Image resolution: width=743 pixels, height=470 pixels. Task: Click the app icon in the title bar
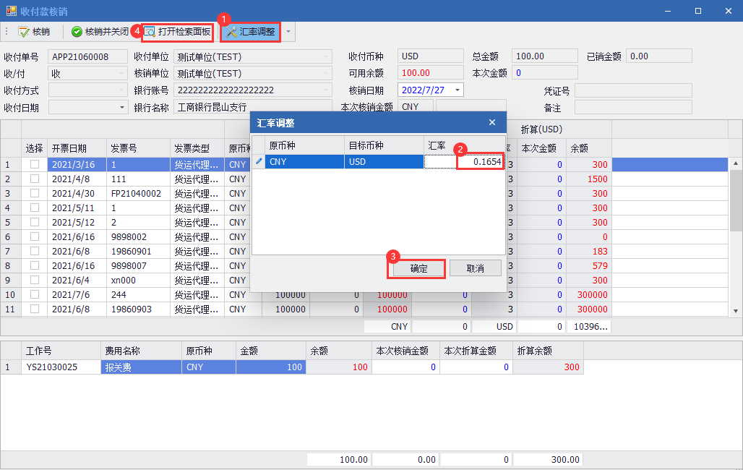(10, 11)
